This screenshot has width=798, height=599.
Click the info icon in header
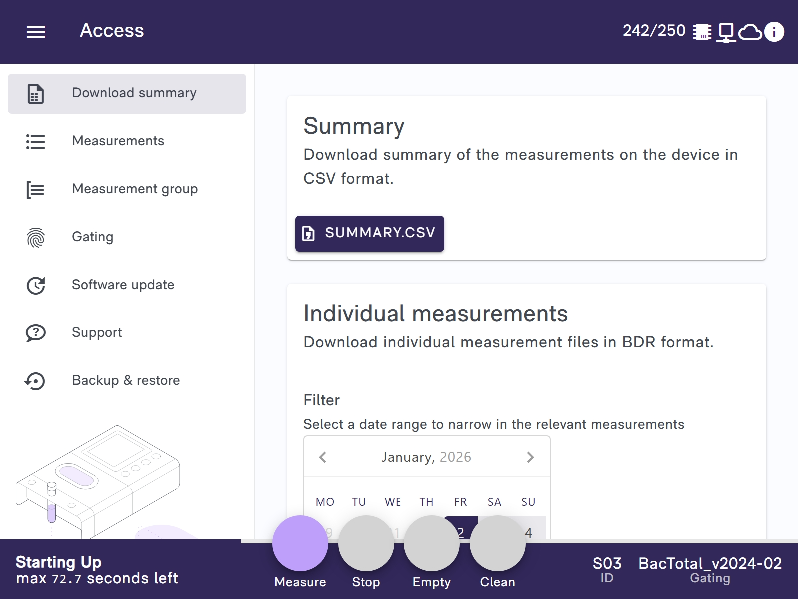(x=774, y=32)
